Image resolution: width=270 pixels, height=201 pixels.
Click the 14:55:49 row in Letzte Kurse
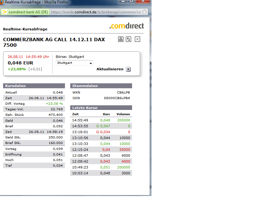pyautogui.click(x=101, y=120)
